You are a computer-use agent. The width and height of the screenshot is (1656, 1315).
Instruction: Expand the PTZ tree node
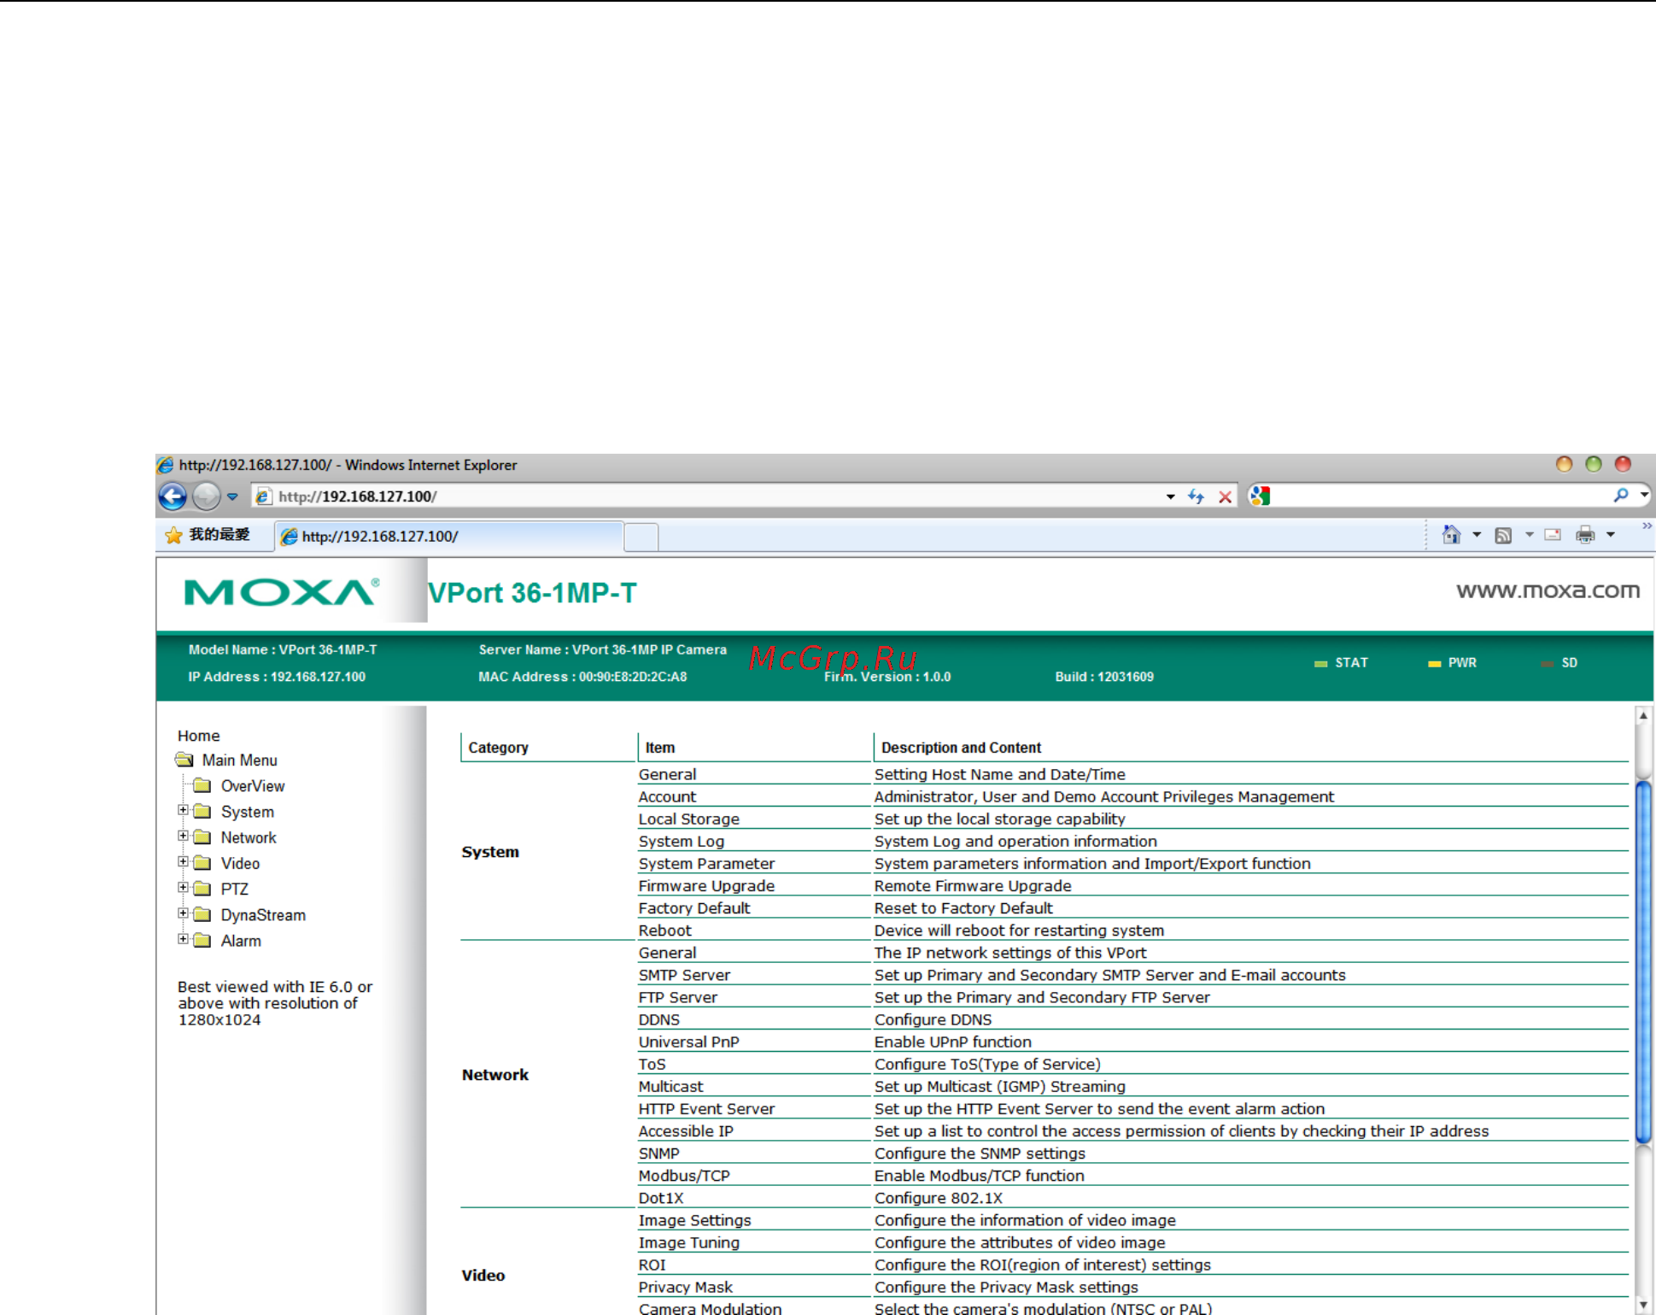tap(183, 887)
